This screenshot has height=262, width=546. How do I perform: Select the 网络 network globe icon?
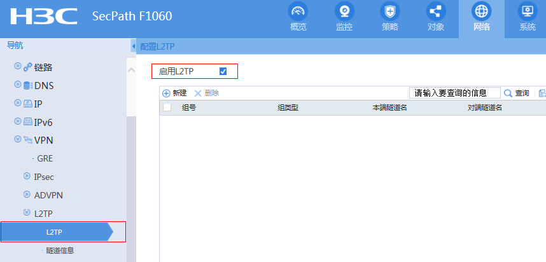pos(482,11)
